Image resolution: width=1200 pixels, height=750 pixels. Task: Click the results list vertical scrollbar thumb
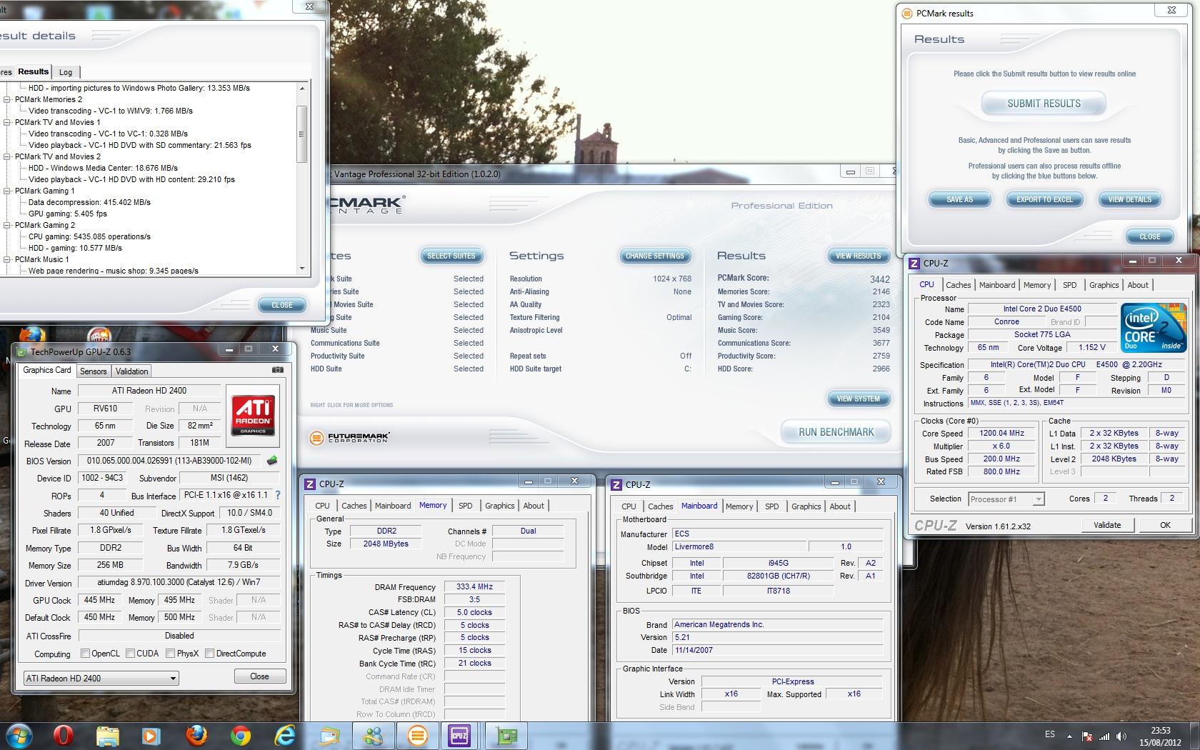(x=301, y=134)
